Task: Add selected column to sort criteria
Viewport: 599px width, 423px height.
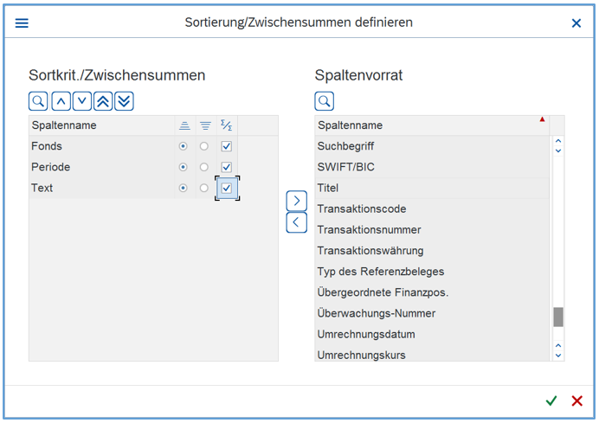Action: coord(296,201)
